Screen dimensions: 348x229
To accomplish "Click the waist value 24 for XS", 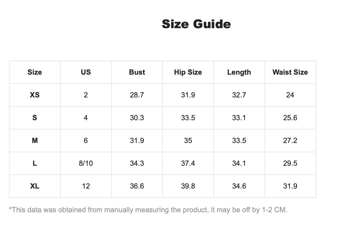I will (x=290, y=95).
